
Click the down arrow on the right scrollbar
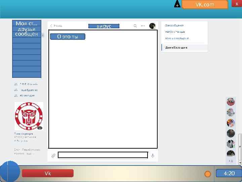(x=240, y=163)
